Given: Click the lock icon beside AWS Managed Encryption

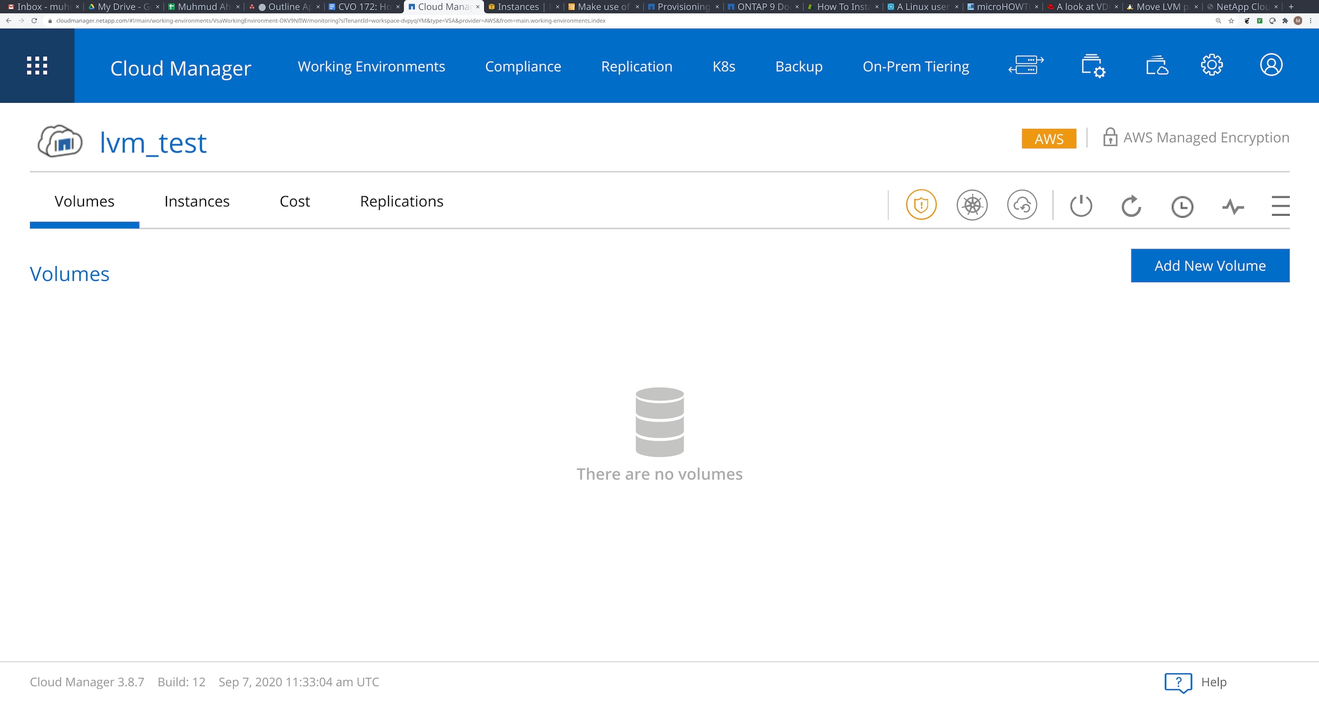Looking at the screenshot, I should [x=1110, y=137].
